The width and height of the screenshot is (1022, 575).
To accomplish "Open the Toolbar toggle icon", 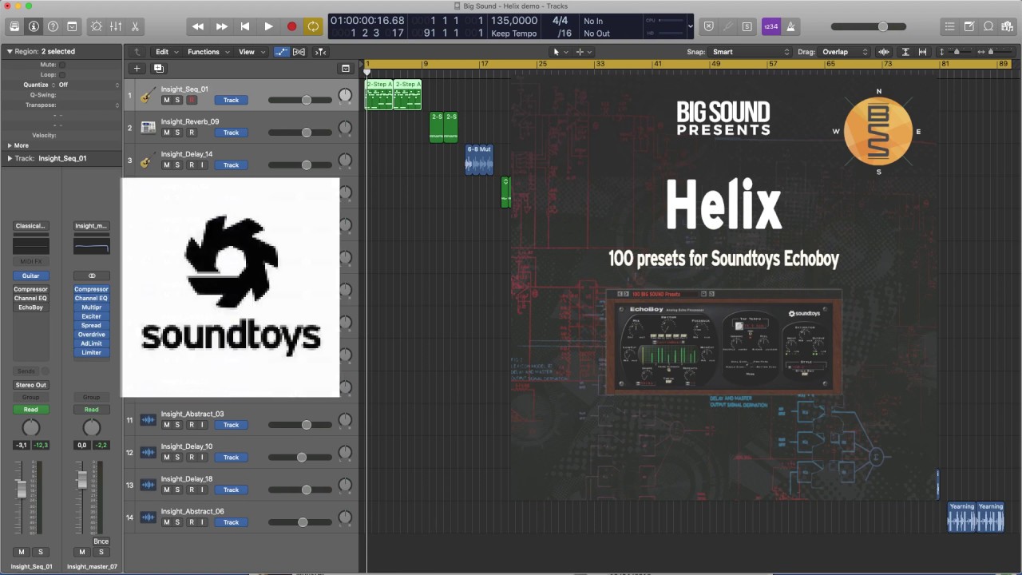I will tap(72, 26).
